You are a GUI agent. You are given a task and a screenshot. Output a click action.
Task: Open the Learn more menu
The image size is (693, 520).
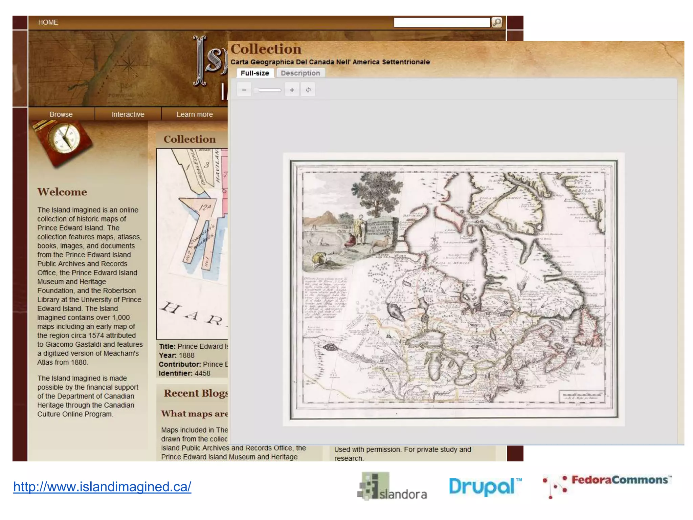click(x=195, y=114)
